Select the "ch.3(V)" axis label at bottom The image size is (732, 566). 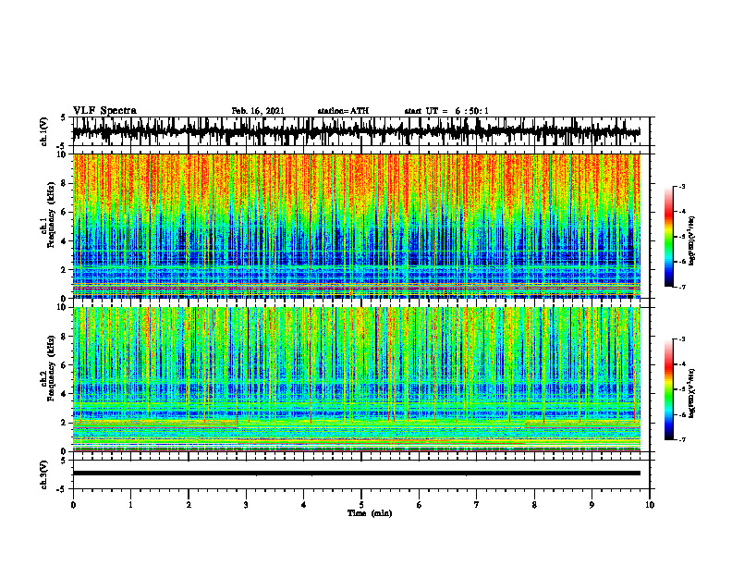[44, 475]
